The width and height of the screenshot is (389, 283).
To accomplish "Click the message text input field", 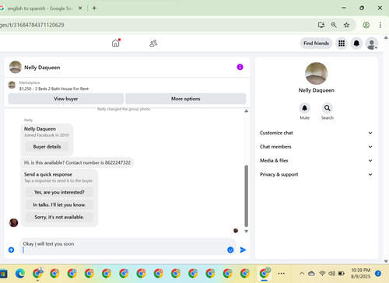I will [123, 246].
